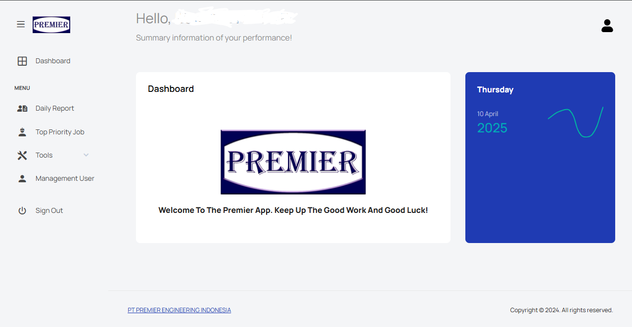Click the Dashboard grid icon

pyautogui.click(x=22, y=61)
